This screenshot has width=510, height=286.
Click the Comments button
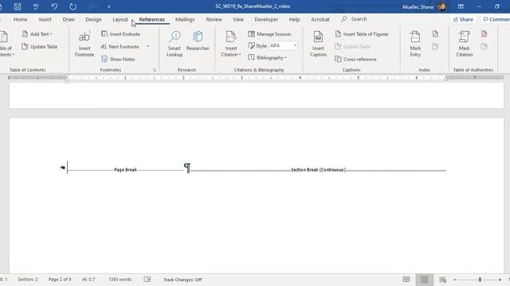click(496, 19)
